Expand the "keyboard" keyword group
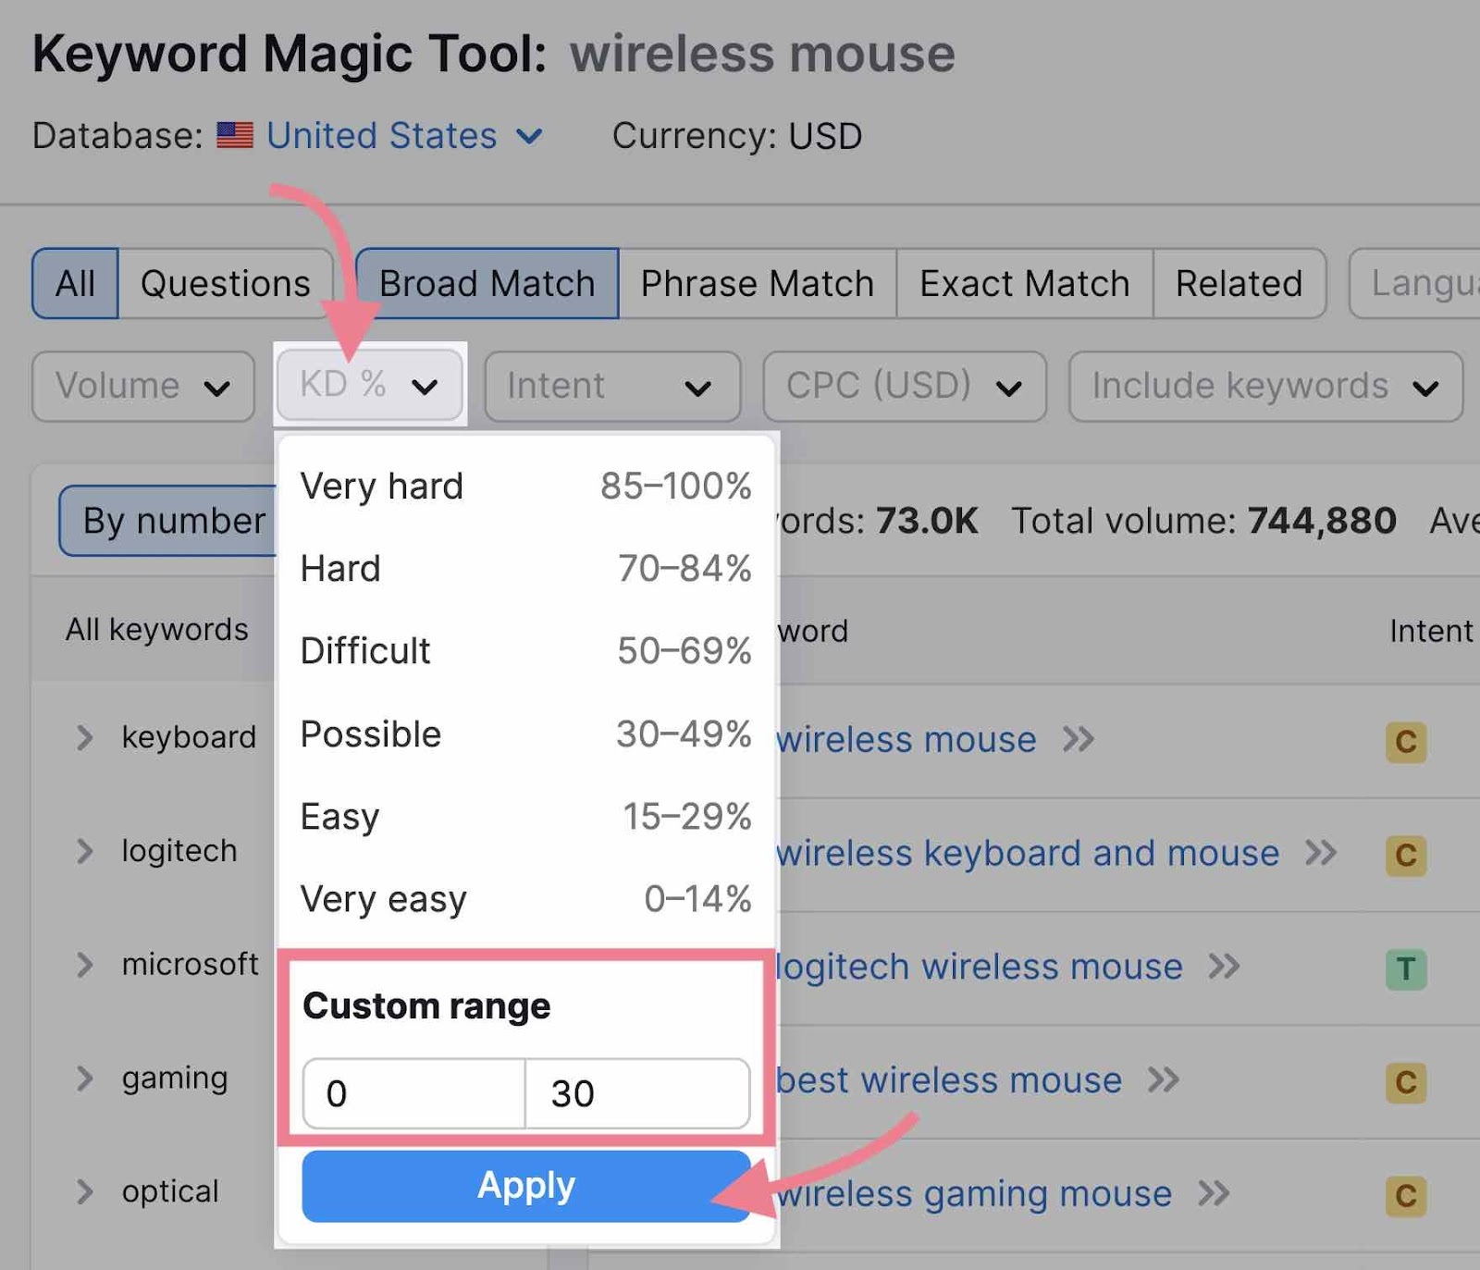The image size is (1480, 1270). click(x=86, y=737)
